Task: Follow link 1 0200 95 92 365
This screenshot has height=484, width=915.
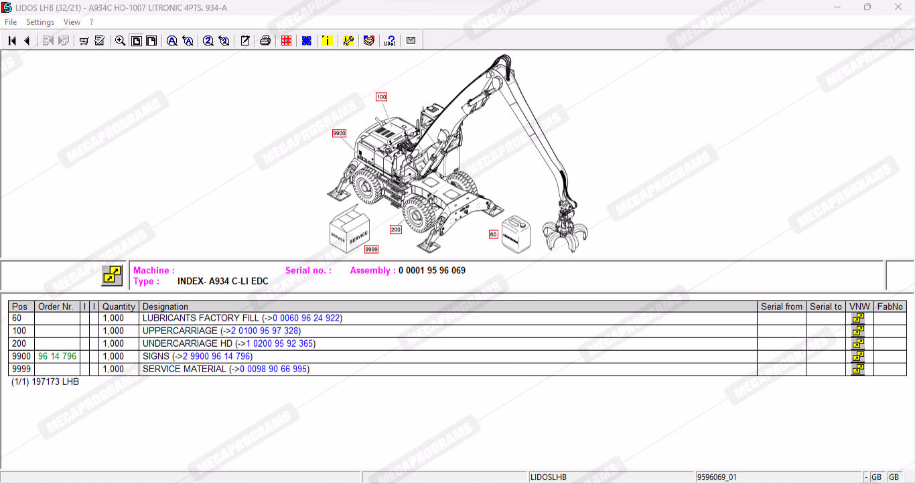Action: (279, 343)
